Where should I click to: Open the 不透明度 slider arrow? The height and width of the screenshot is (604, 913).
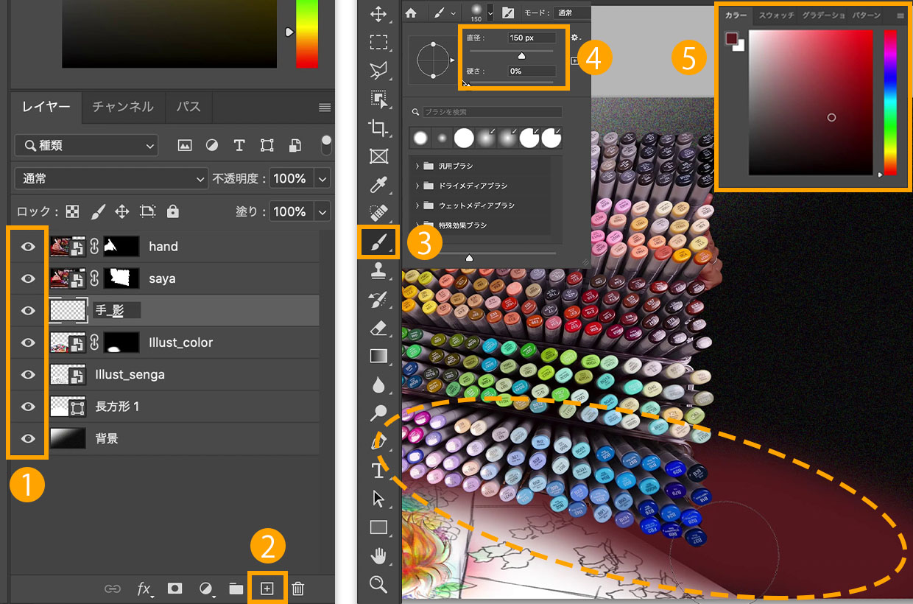tap(322, 178)
